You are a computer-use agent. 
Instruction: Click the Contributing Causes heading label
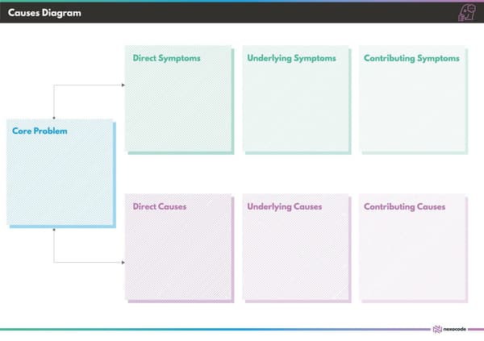coord(404,206)
